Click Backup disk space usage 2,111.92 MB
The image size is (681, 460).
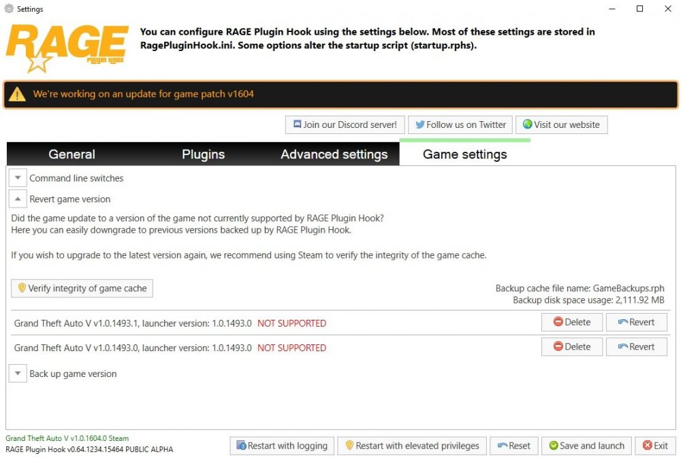(x=588, y=300)
